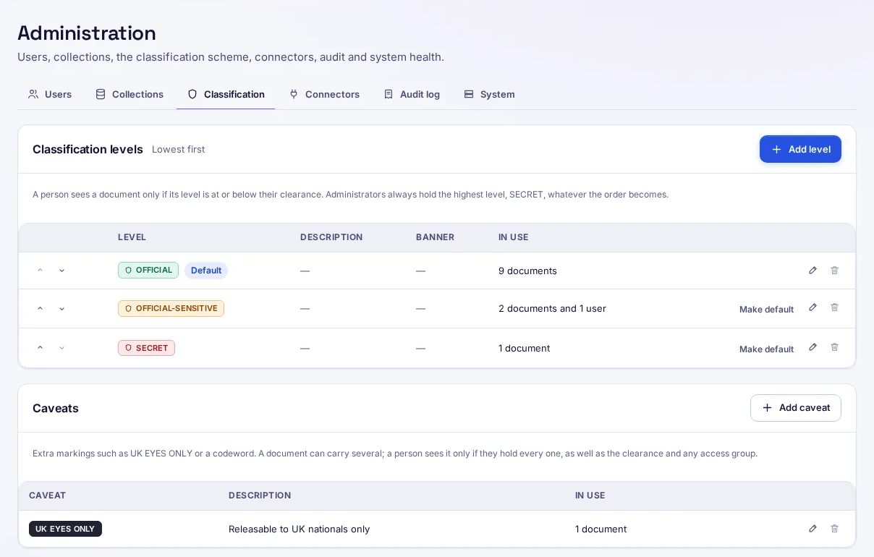This screenshot has height=557, width=874.
Task: Make OFFICIAL-SENSITIVE the default level
Action: [766, 310]
